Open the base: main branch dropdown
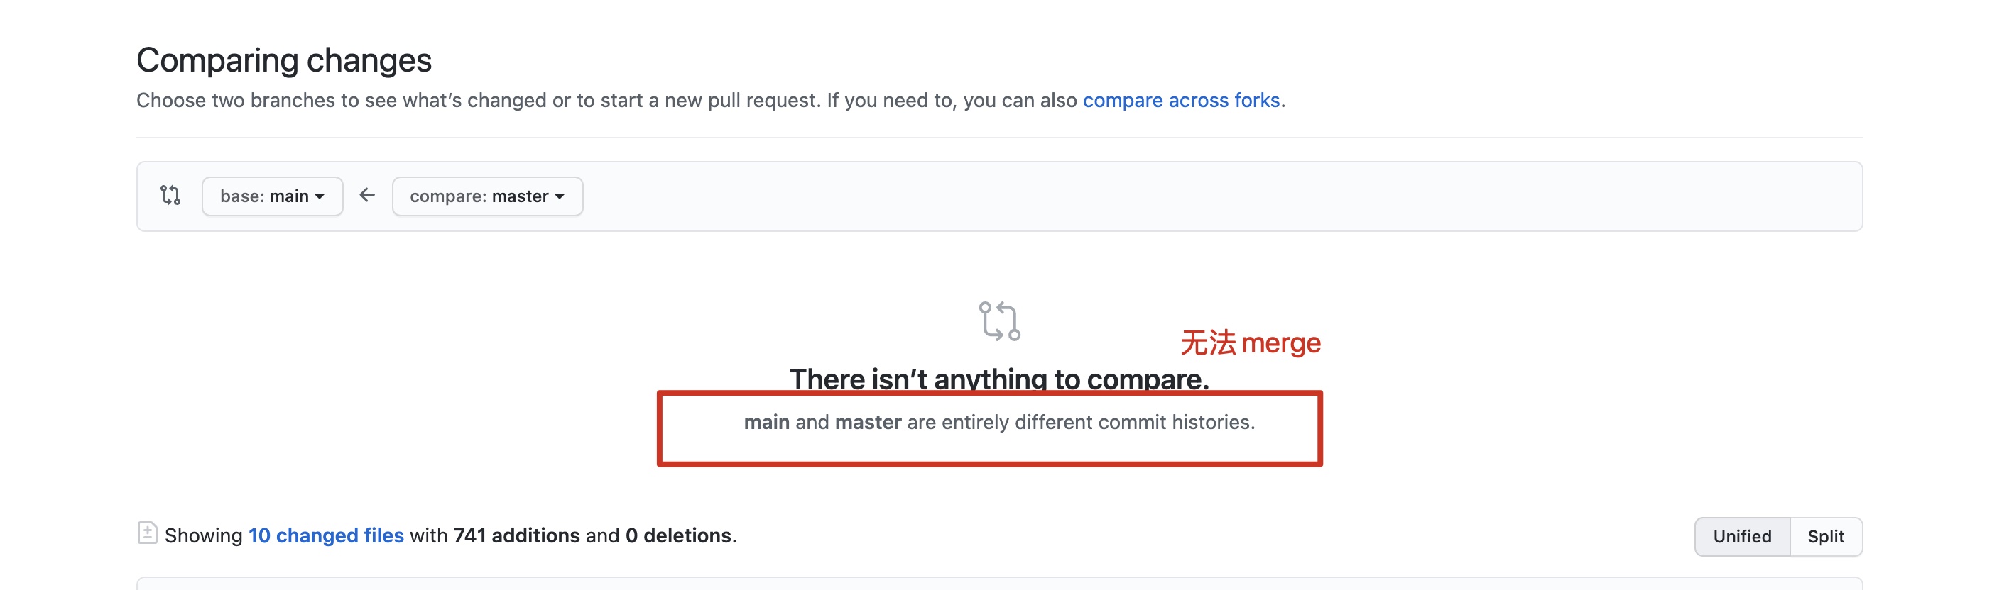2004x590 pixels. (x=272, y=196)
